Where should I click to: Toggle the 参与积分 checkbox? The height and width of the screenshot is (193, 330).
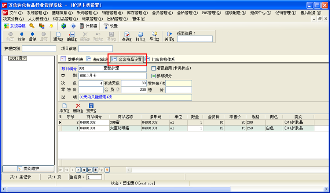tap(153, 76)
